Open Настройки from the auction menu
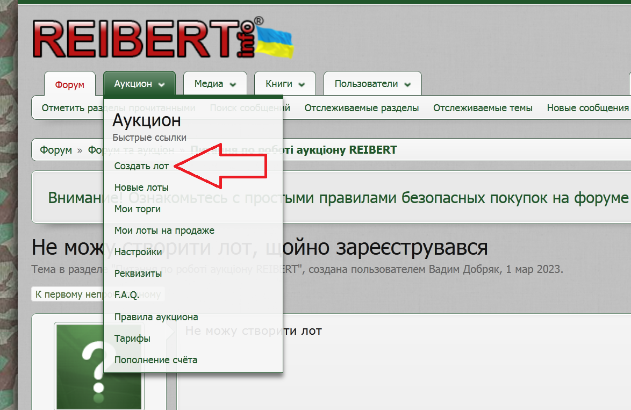The height and width of the screenshot is (410, 631). click(138, 252)
